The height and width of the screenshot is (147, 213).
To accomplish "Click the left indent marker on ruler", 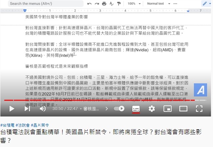I will 25,11.
